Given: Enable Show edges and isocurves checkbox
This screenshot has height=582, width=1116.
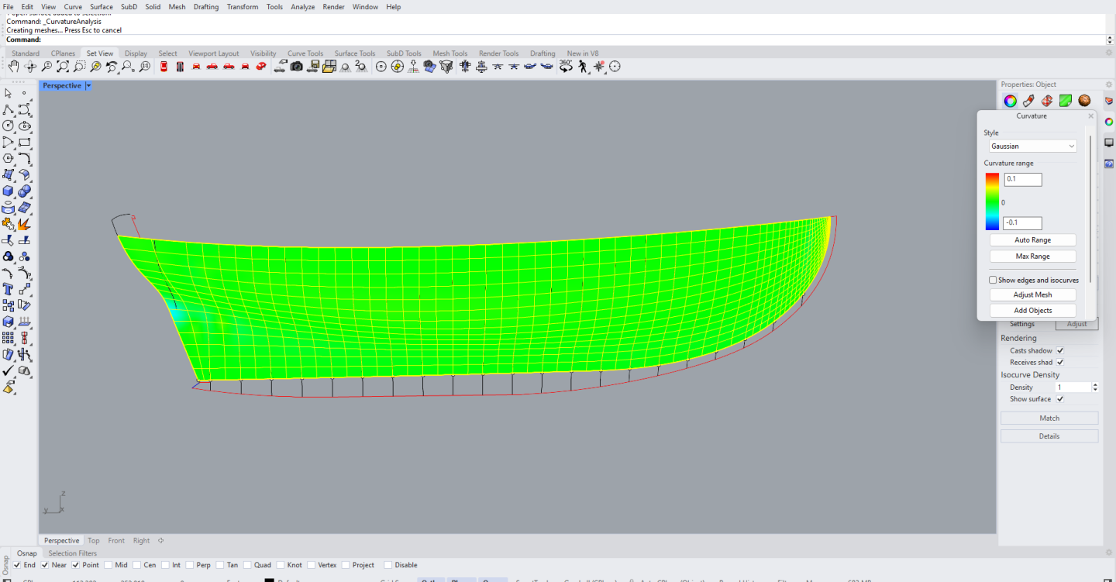Looking at the screenshot, I should tap(993, 280).
